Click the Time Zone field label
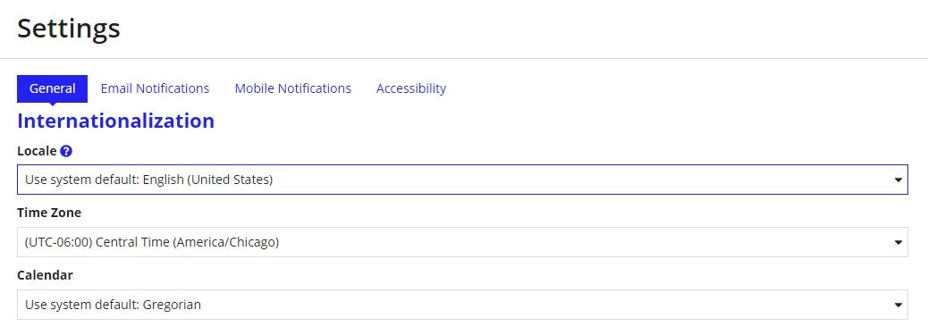The image size is (928, 335). tap(49, 213)
